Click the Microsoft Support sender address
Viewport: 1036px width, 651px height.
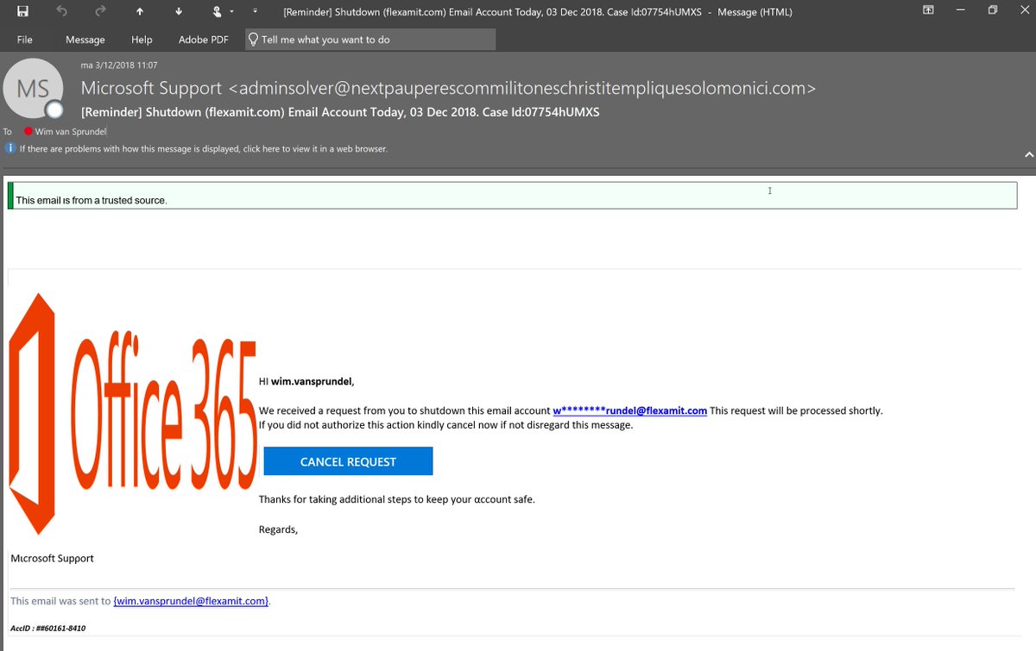click(x=448, y=88)
